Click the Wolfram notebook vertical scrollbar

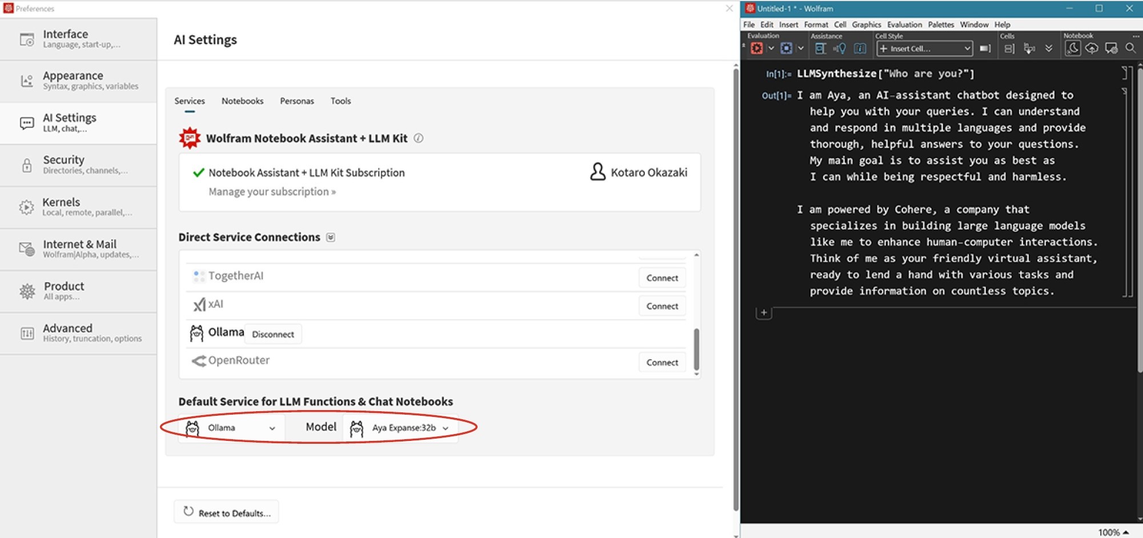point(1139,220)
